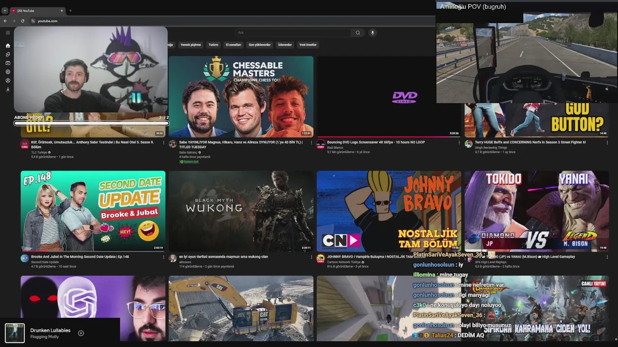This screenshot has width=618, height=347.
Task: Select the 'Son yüklenenler' filter chip
Action: (x=260, y=45)
